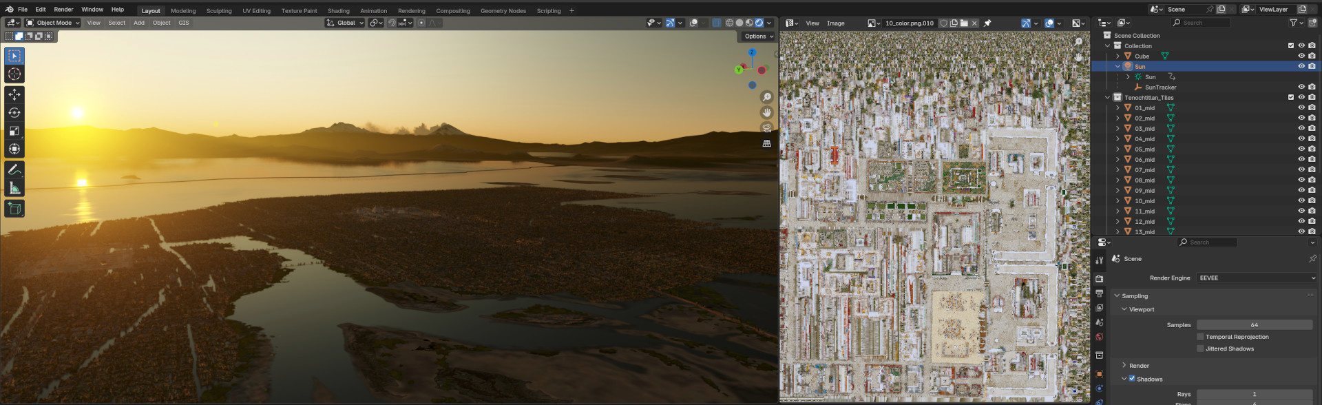Screen dimensions: 1322x405
Task: Activate the Add Cube tool
Action: click(x=14, y=208)
